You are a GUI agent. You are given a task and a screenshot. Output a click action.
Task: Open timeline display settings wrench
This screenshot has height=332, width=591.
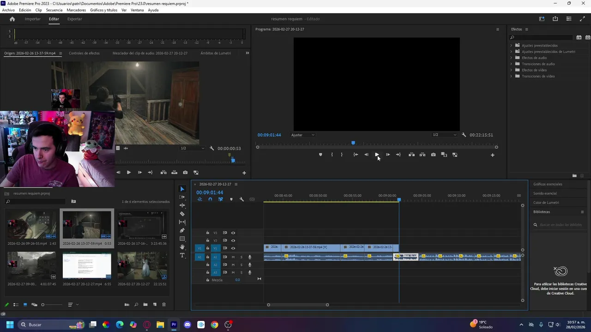tap(241, 199)
